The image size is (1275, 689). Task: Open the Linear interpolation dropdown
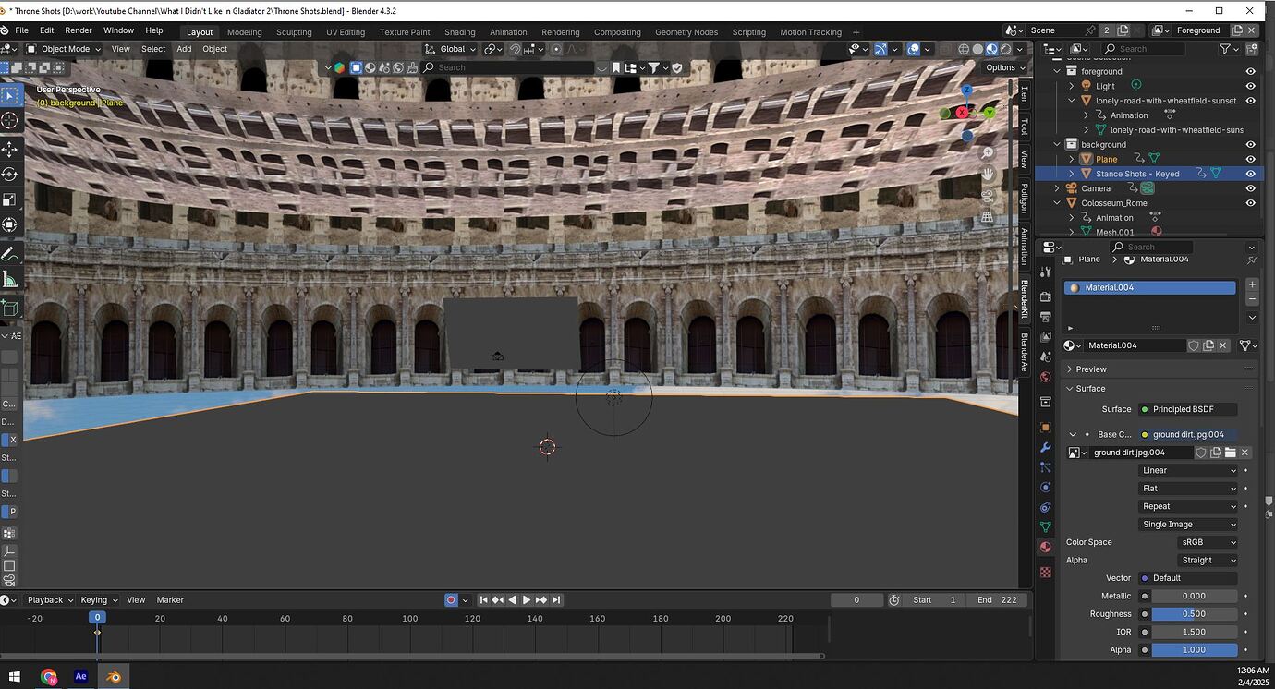tap(1188, 470)
